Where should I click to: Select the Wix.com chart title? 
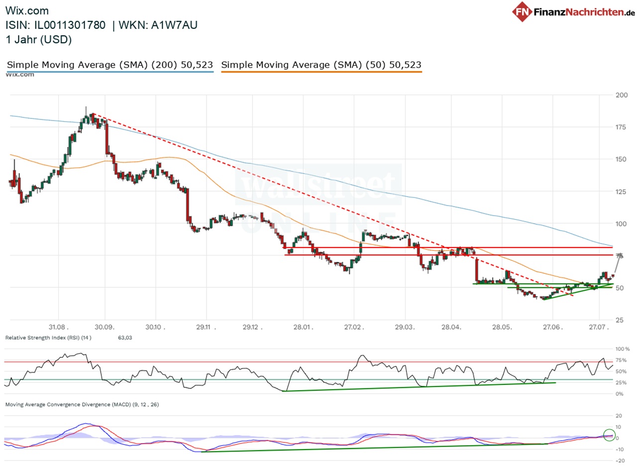(28, 10)
